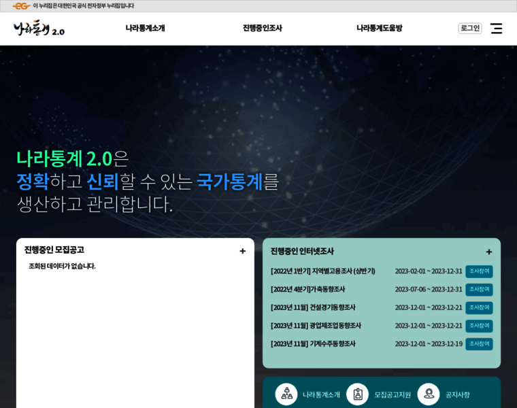Open [2023년 11월] 건설경기동향조사 survey
This screenshot has height=408, width=517.
click(x=313, y=307)
